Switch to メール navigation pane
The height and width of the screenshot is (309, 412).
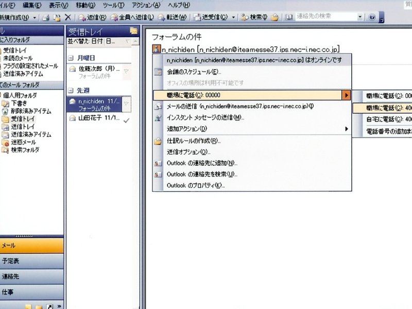click(31, 246)
